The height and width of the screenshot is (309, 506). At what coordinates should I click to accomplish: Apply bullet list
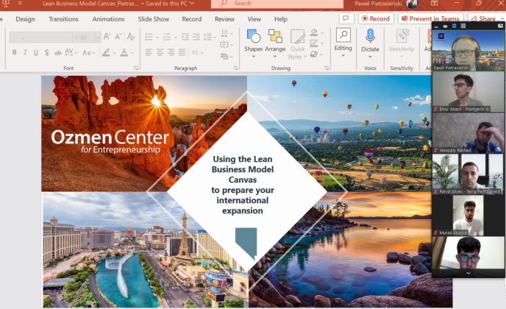point(149,37)
